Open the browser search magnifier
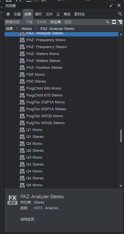The height and width of the screenshot is (234, 124). (120, 14)
